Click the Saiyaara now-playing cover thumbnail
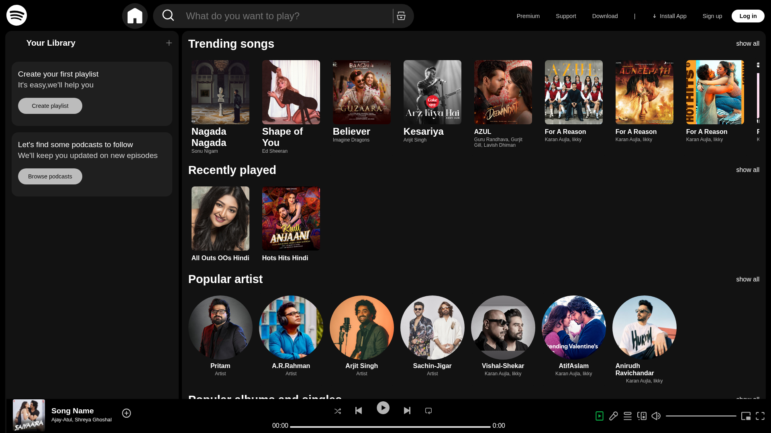The width and height of the screenshot is (771, 433). pyautogui.click(x=29, y=415)
